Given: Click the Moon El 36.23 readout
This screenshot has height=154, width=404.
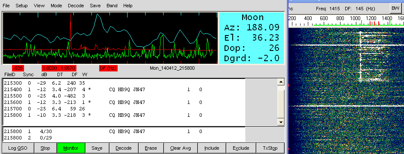Looking at the screenshot, I should pyautogui.click(x=252, y=38).
